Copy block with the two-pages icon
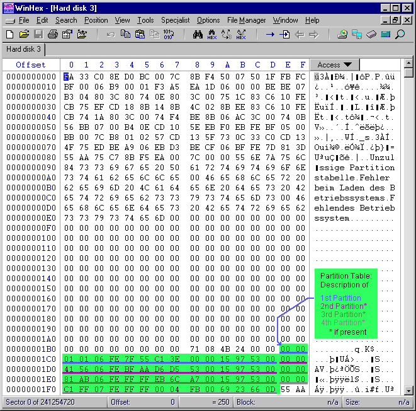 click(x=125, y=35)
